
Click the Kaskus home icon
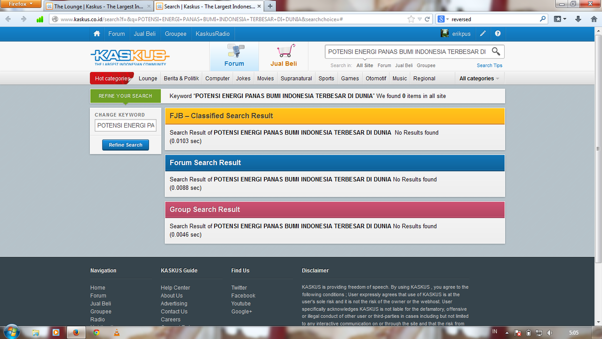[97, 33]
